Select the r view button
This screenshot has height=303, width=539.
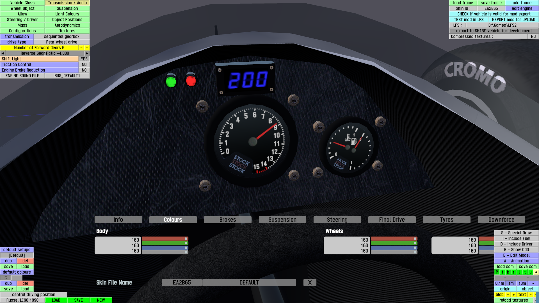(514, 272)
